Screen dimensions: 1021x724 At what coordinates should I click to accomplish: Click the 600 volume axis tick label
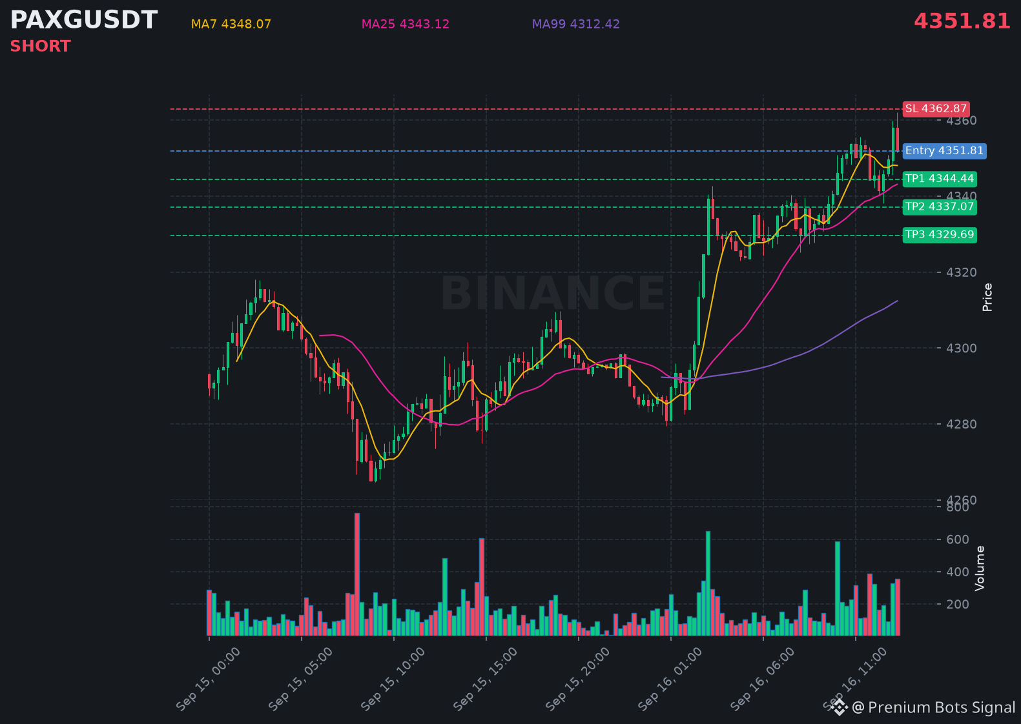[x=958, y=539]
